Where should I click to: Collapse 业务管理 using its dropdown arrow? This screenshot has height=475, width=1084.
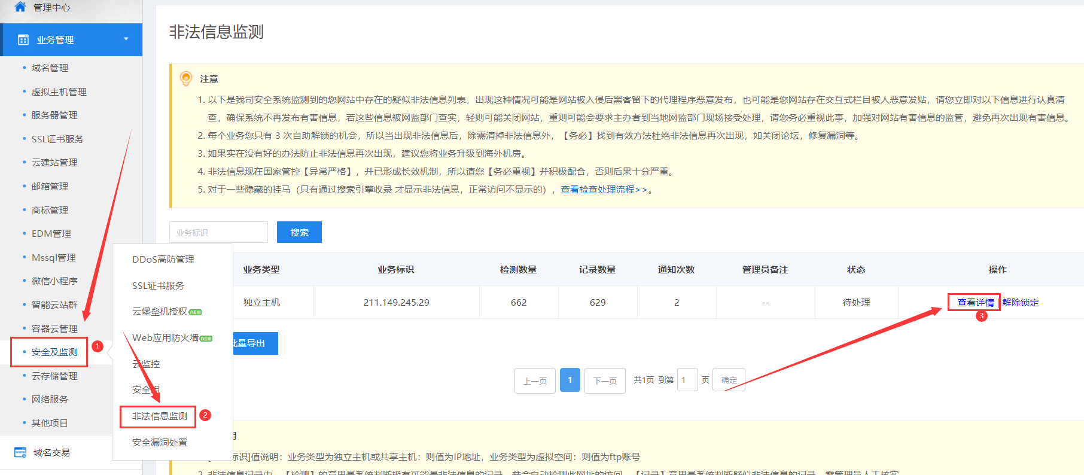pyautogui.click(x=126, y=39)
